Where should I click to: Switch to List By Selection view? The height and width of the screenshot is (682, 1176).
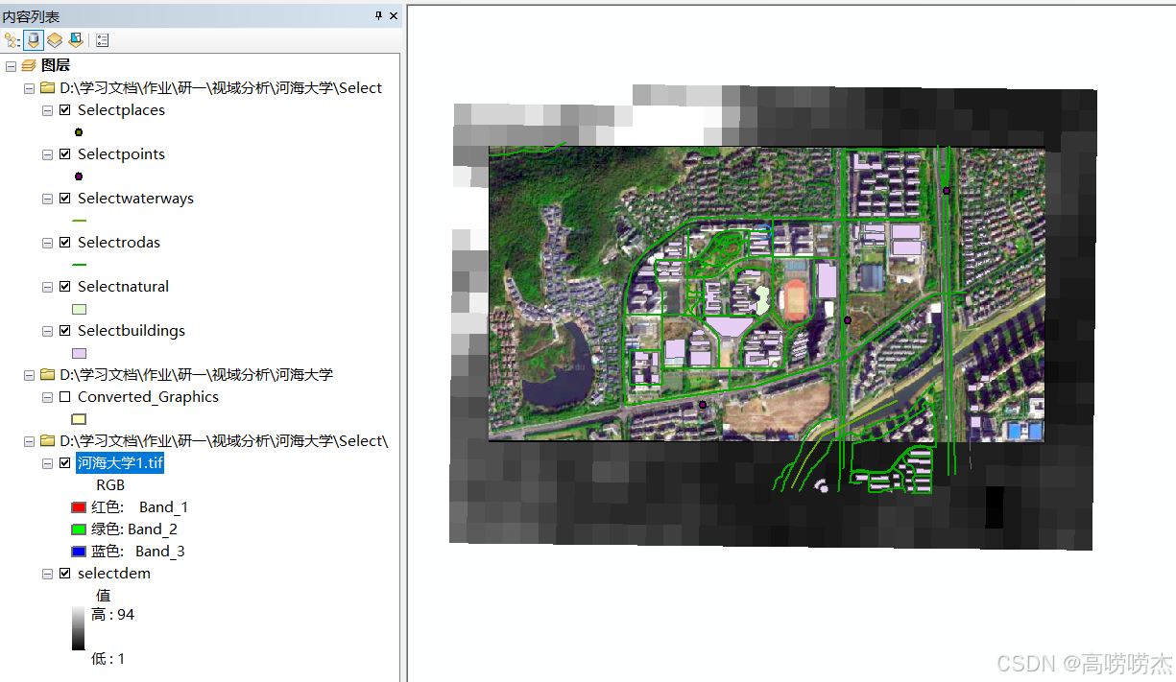pos(75,40)
